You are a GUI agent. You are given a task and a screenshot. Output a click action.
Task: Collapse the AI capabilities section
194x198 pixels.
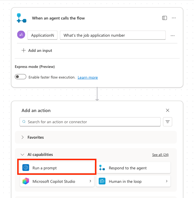pos(22,154)
